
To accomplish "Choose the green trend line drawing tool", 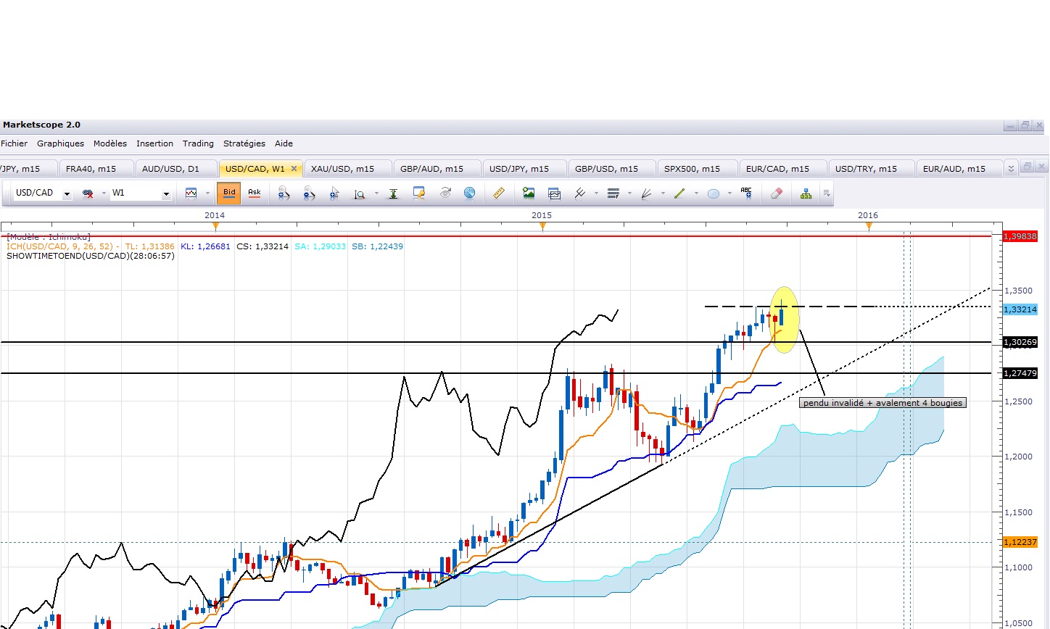I will tap(679, 193).
